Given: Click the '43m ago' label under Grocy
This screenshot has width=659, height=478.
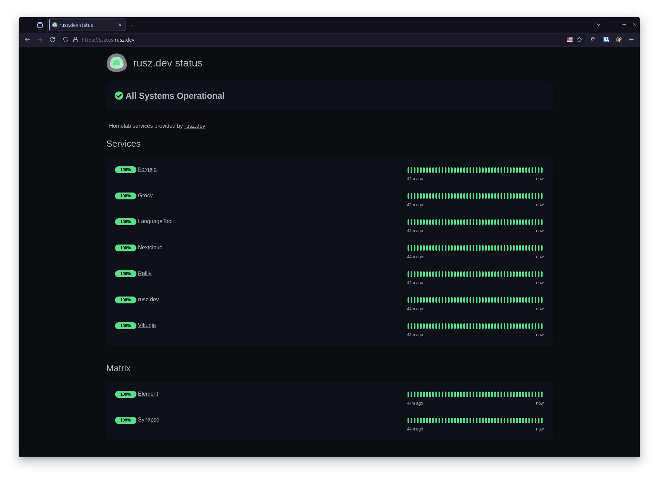Looking at the screenshot, I should pyautogui.click(x=415, y=205).
